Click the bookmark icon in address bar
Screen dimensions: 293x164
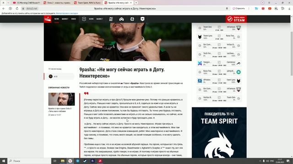[227, 9]
